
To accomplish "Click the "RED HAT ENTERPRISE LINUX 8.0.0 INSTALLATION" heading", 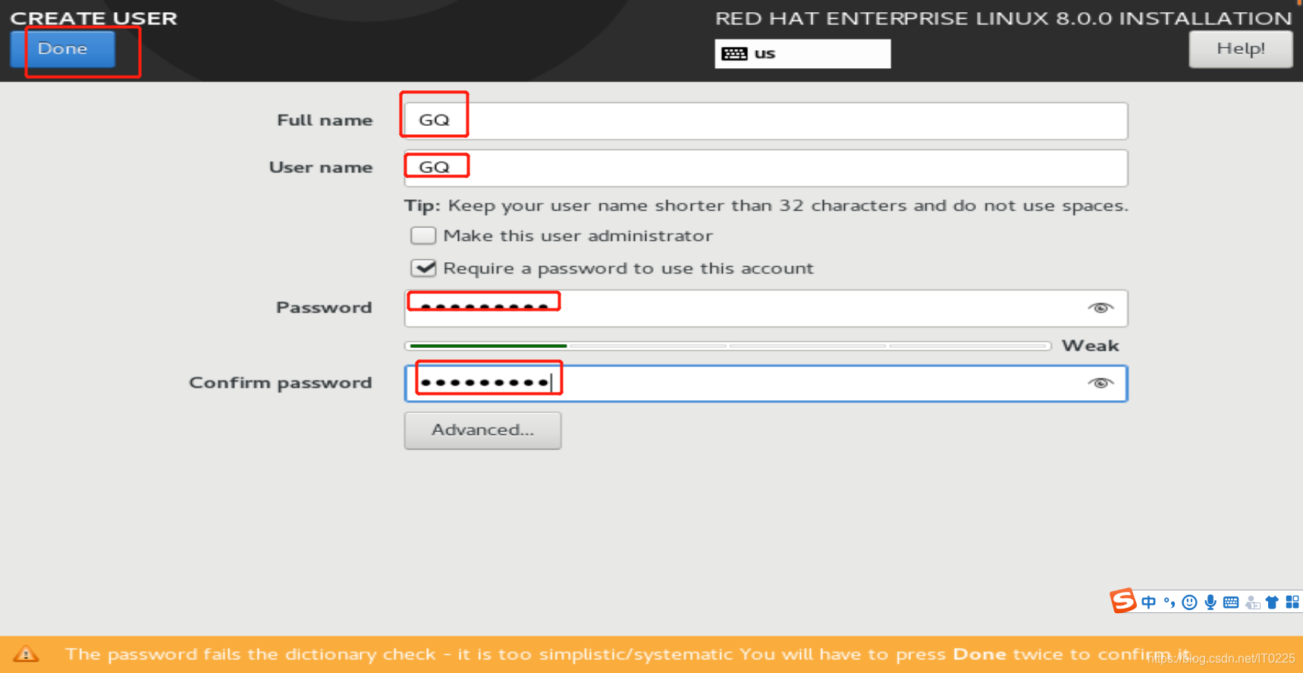I will (x=1003, y=18).
